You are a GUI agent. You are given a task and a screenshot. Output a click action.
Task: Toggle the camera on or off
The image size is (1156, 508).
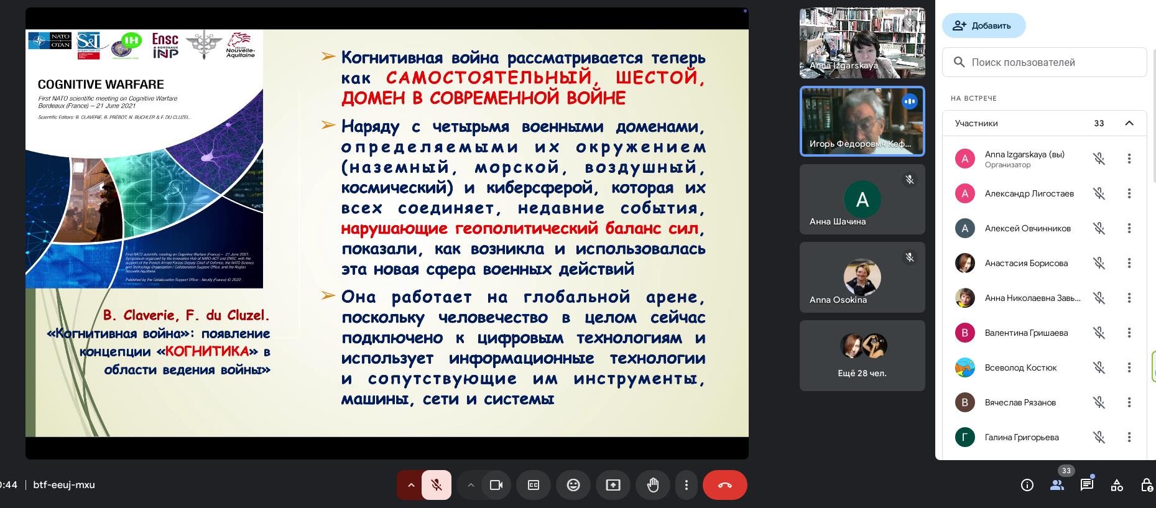click(496, 485)
